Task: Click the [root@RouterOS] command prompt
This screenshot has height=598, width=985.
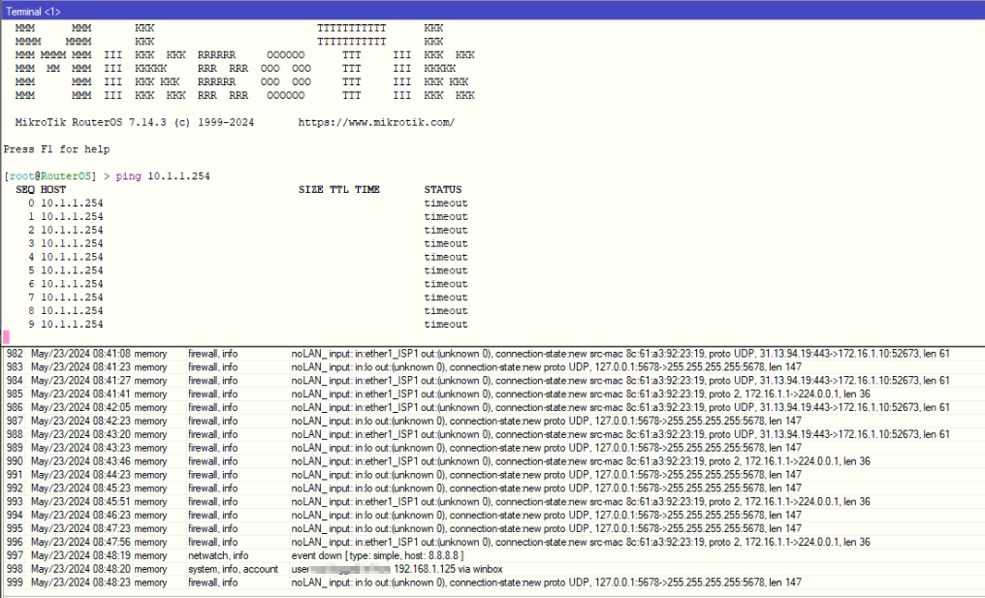Action: [48, 175]
